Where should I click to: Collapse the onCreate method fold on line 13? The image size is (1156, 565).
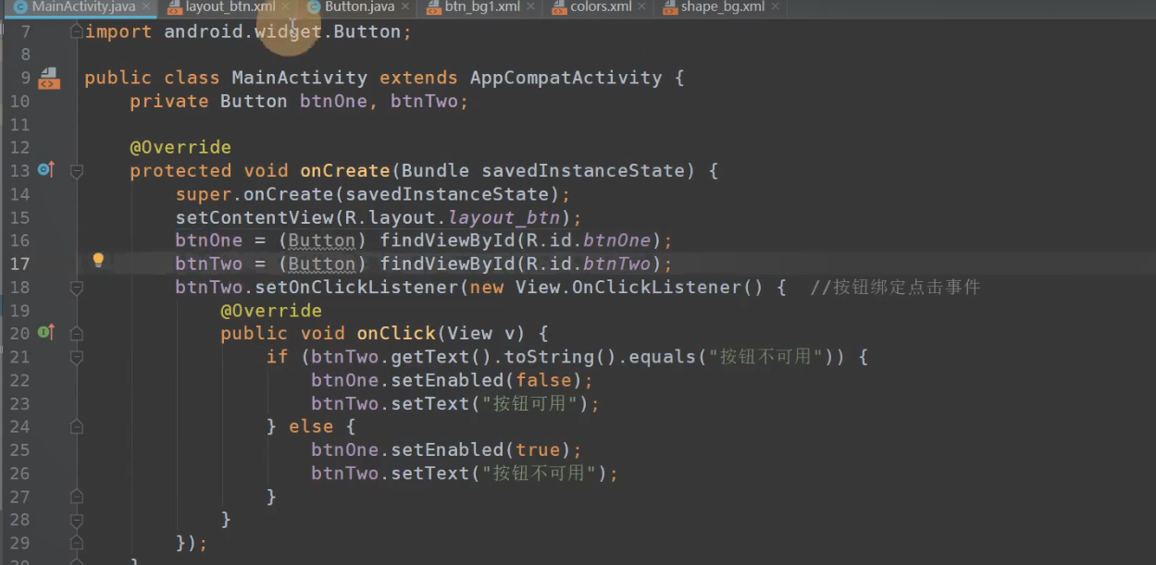pyautogui.click(x=77, y=171)
